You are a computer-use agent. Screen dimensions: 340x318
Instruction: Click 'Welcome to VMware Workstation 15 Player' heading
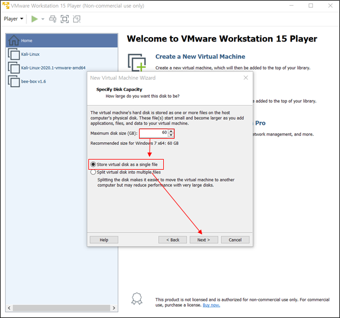point(222,39)
